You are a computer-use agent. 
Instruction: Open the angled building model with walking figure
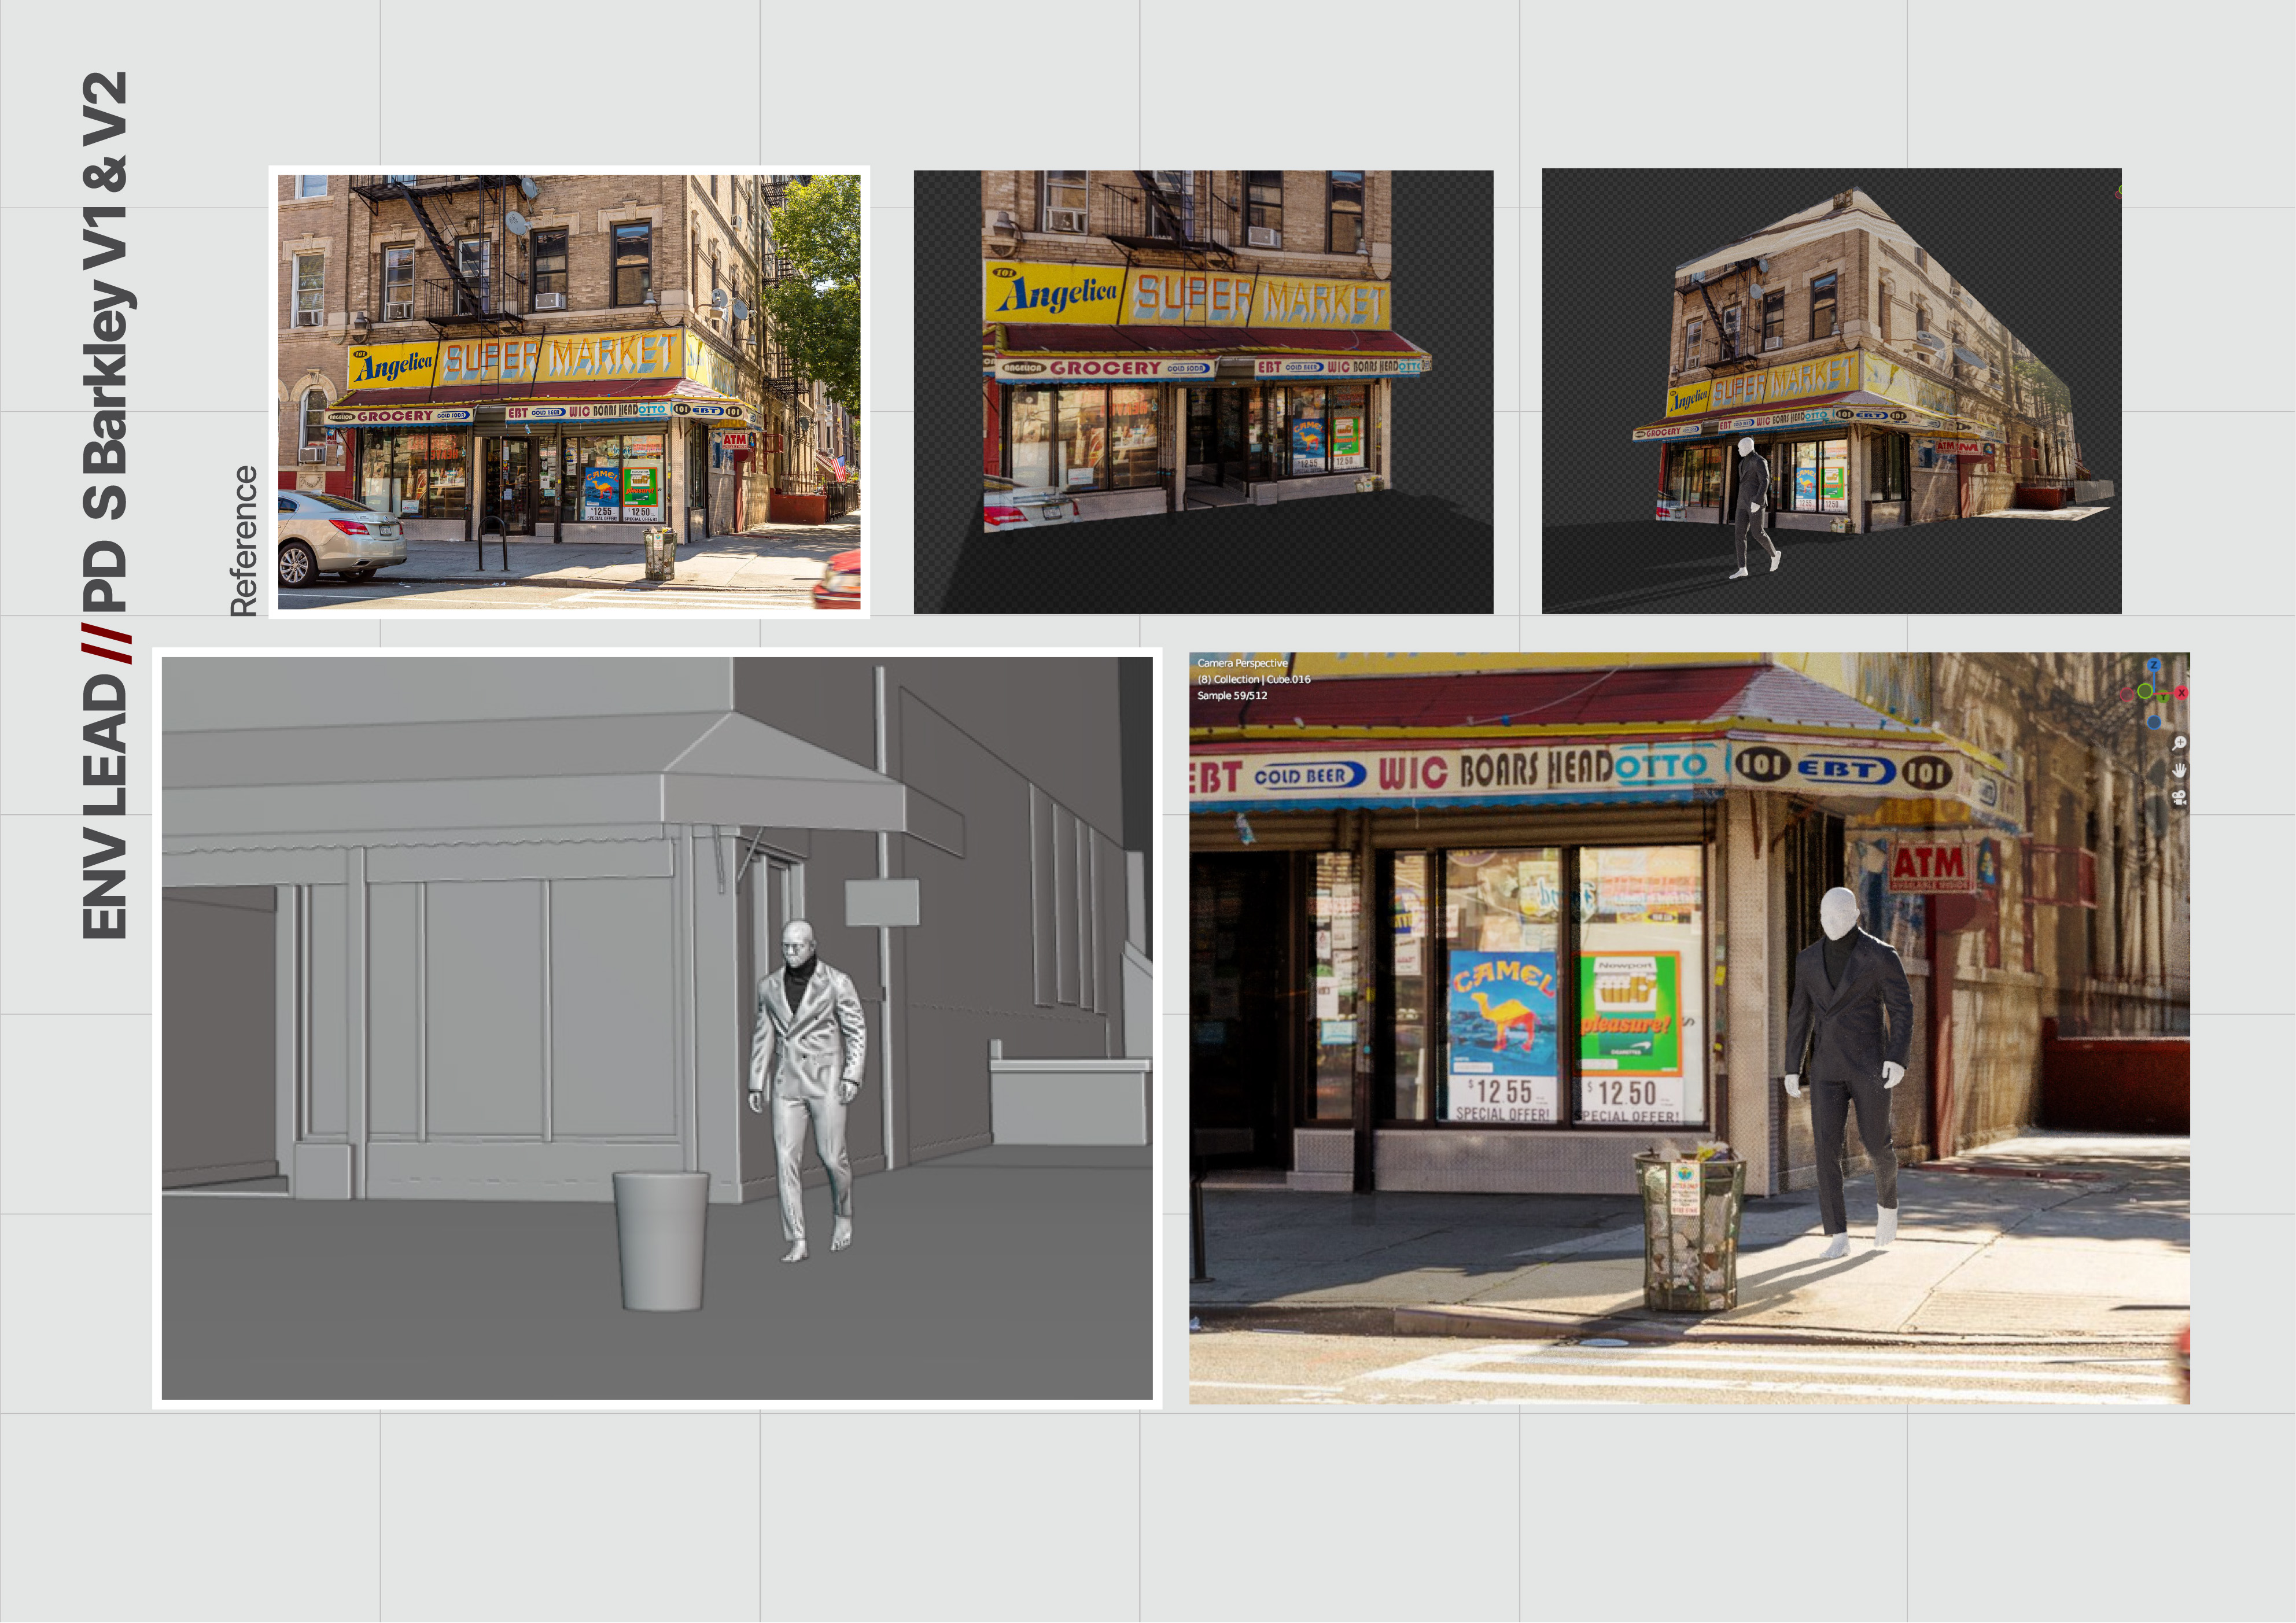[x=1831, y=391]
